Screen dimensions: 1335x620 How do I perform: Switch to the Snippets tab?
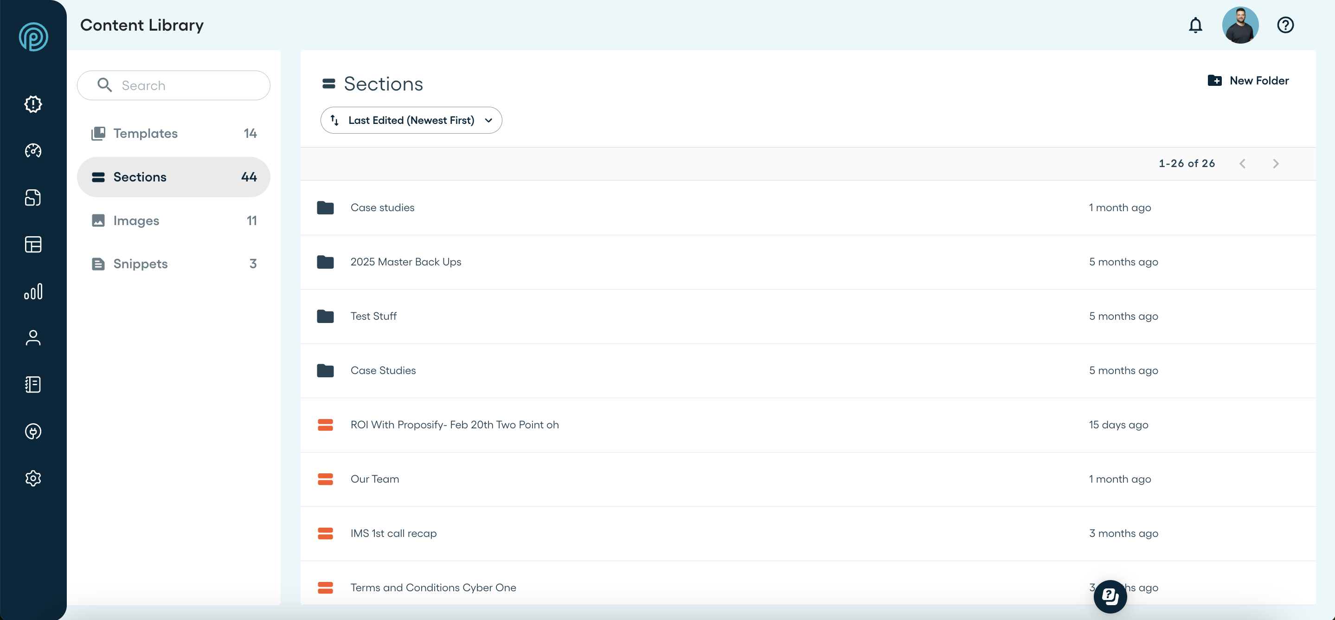pos(173,264)
